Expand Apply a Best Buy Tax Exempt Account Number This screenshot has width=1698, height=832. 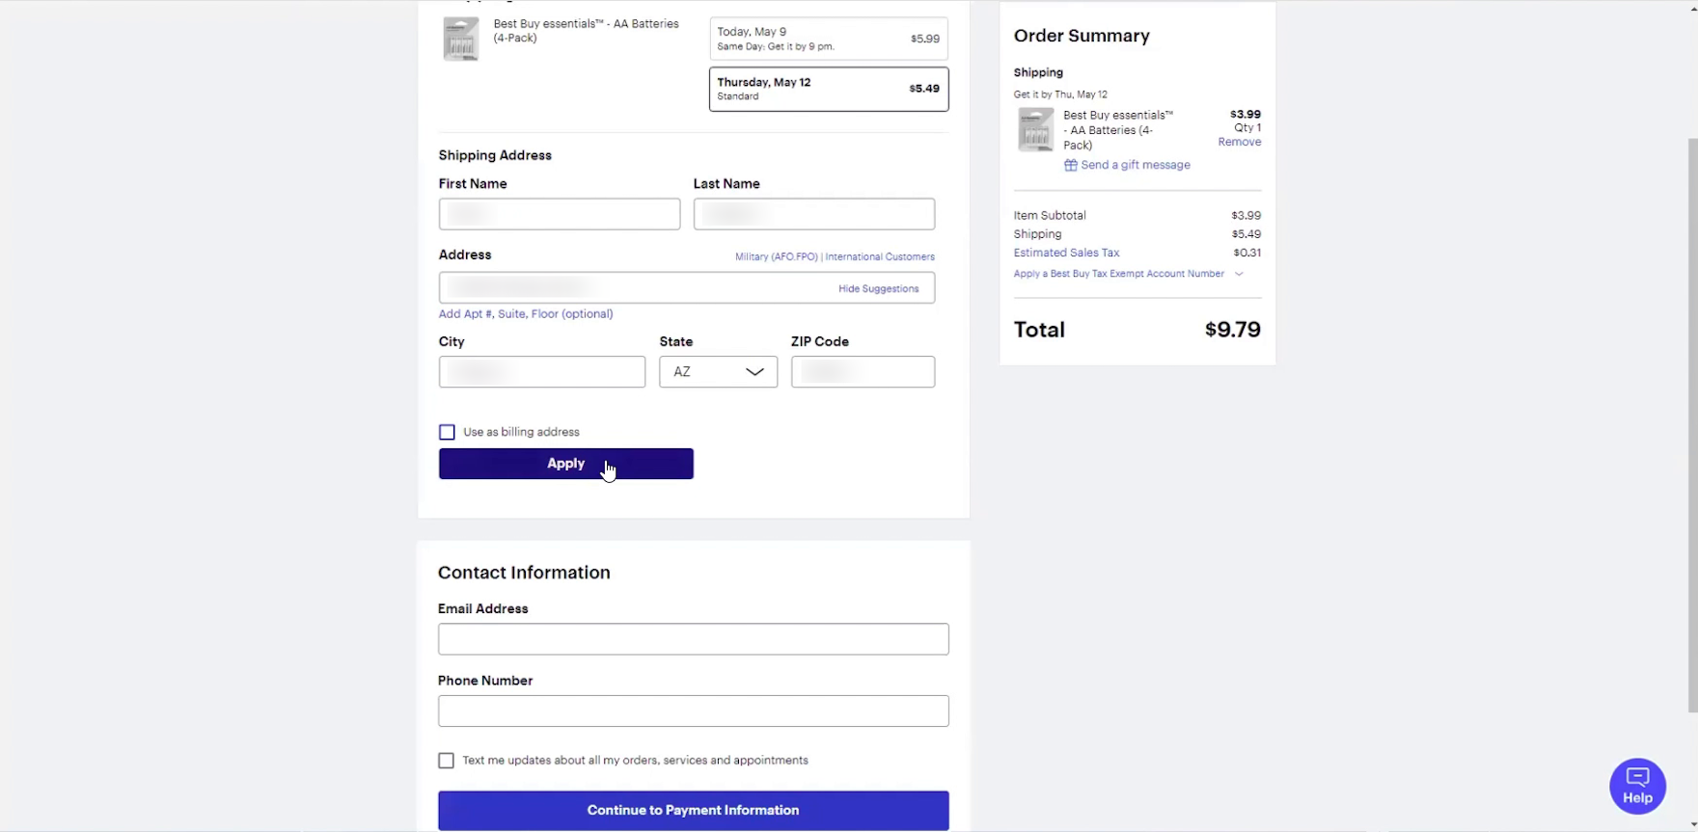click(x=1128, y=274)
